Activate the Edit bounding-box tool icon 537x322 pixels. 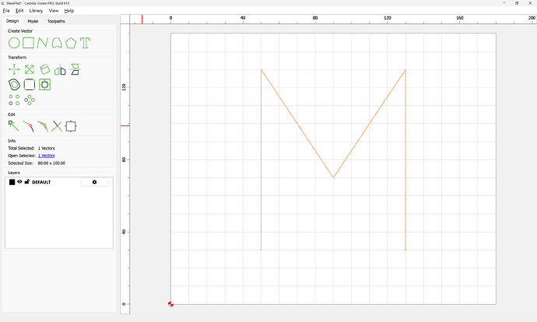point(71,126)
